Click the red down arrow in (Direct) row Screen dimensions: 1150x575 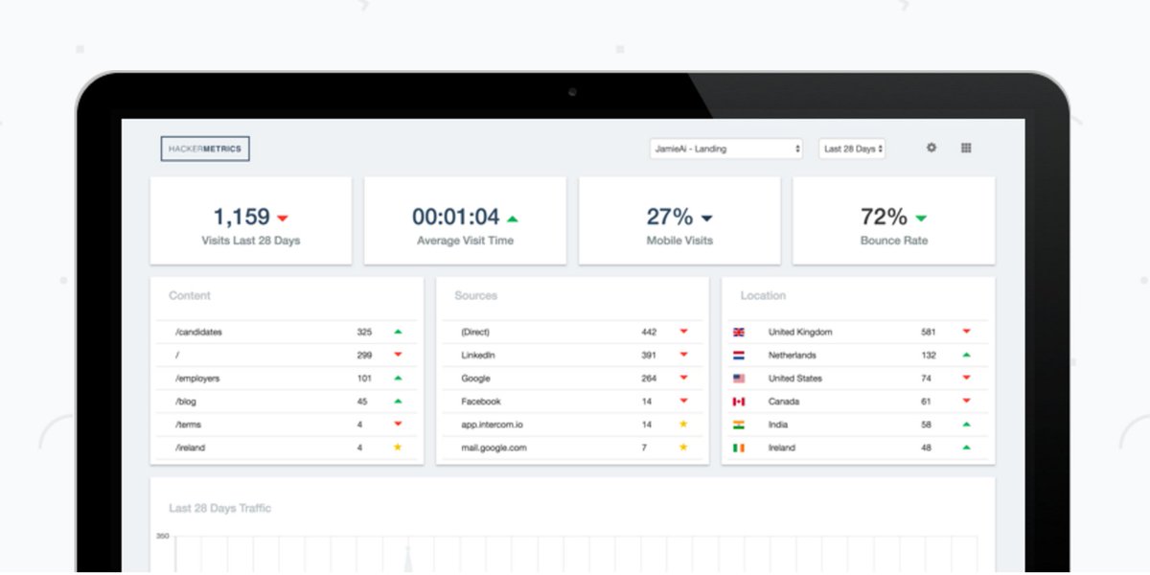pos(684,332)
